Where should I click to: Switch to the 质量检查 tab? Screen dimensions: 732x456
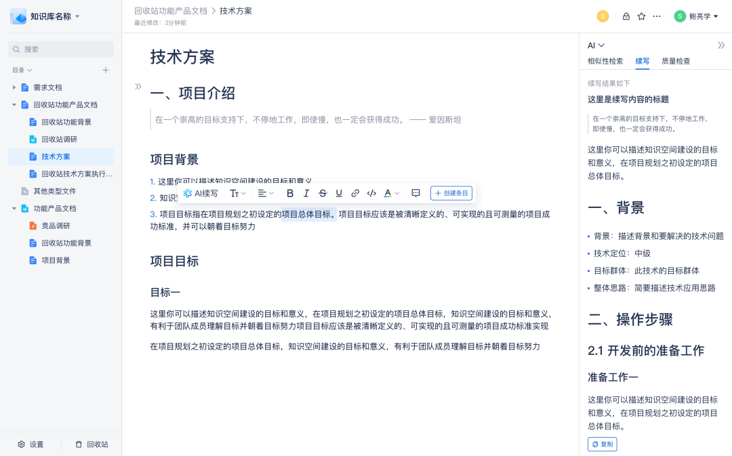click(x=676, y=61)
